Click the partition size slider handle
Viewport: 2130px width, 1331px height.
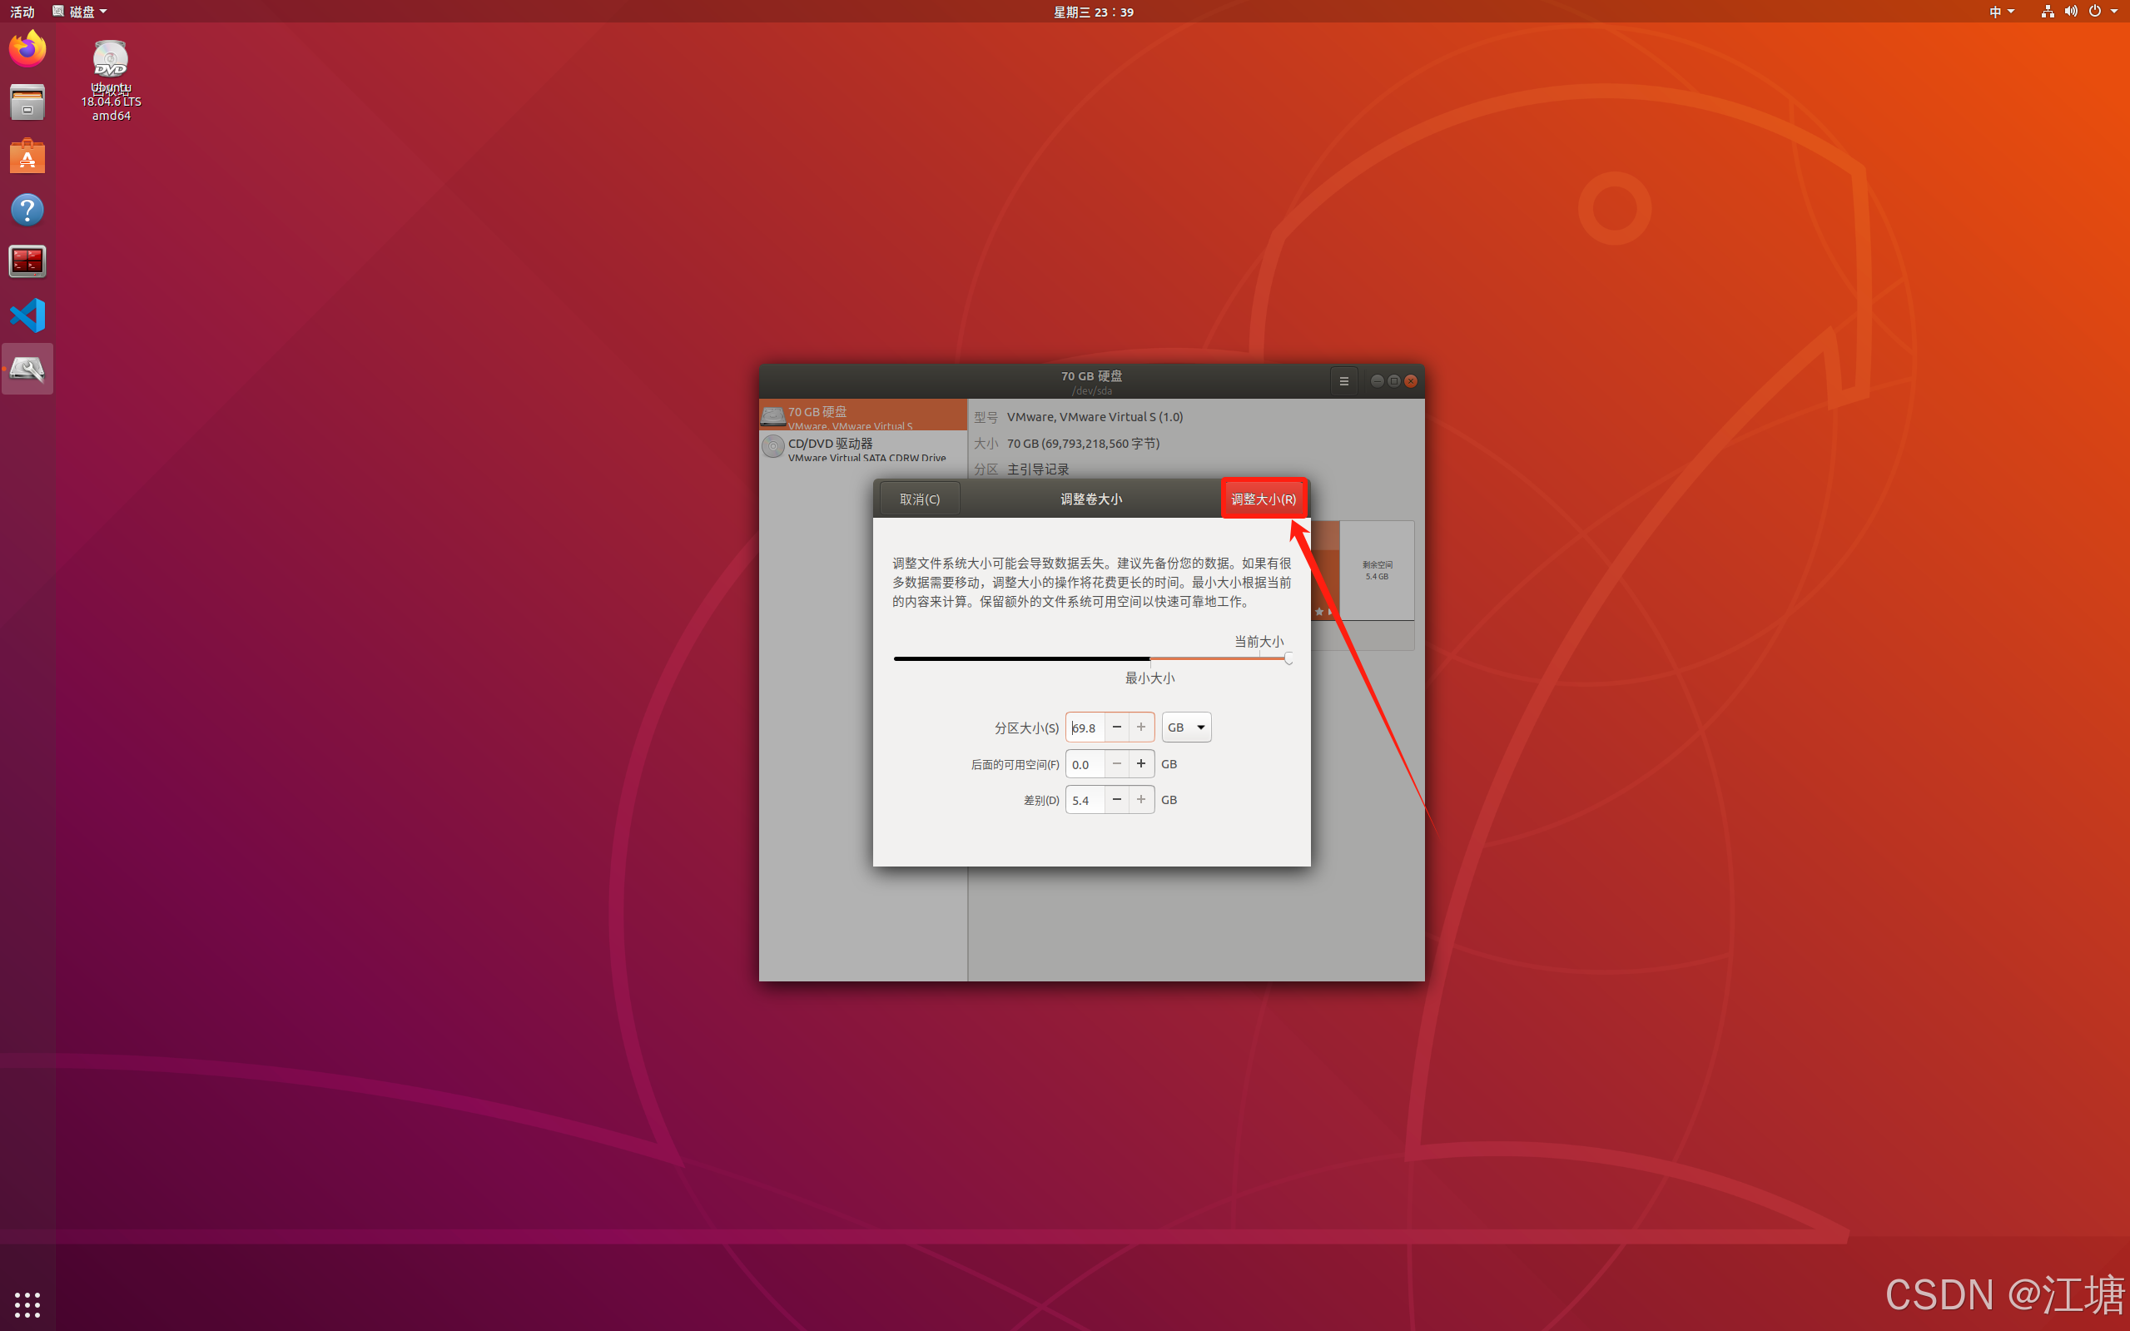1288,658
